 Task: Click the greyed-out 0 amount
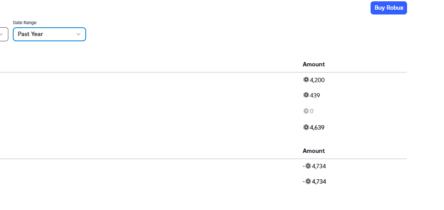point(312,111)
